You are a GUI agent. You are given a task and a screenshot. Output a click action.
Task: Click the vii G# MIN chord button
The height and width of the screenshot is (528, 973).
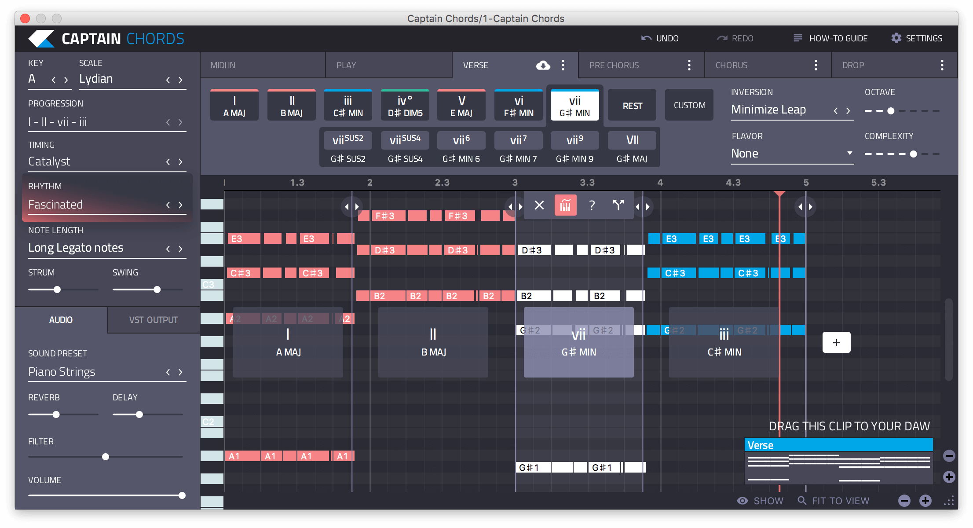(574, 105)
